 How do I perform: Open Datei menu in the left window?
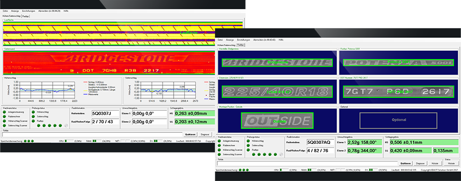coord(6,11)
